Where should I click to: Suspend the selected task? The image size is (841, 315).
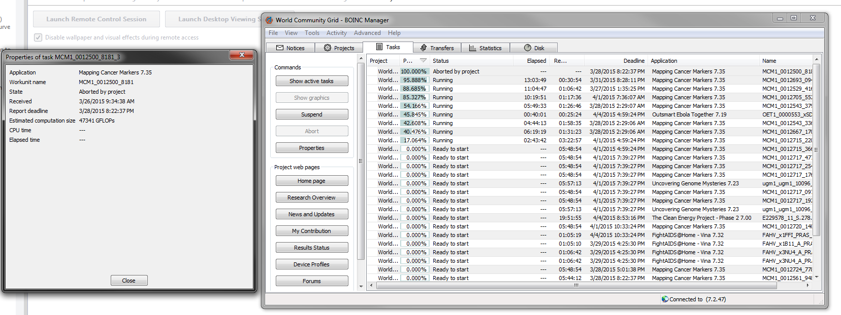pyautogui.click(x=312, y=114)
